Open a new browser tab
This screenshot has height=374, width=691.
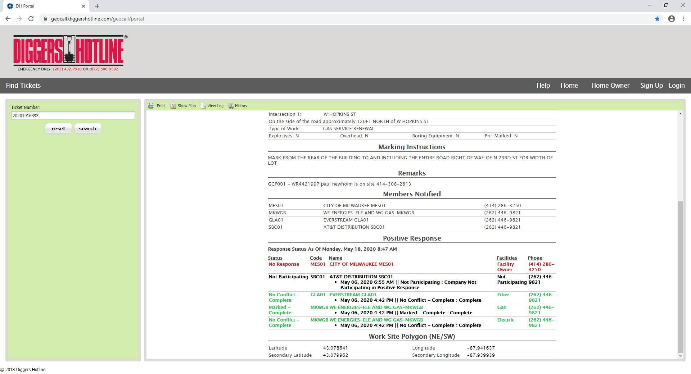click(x=97, y=6)
